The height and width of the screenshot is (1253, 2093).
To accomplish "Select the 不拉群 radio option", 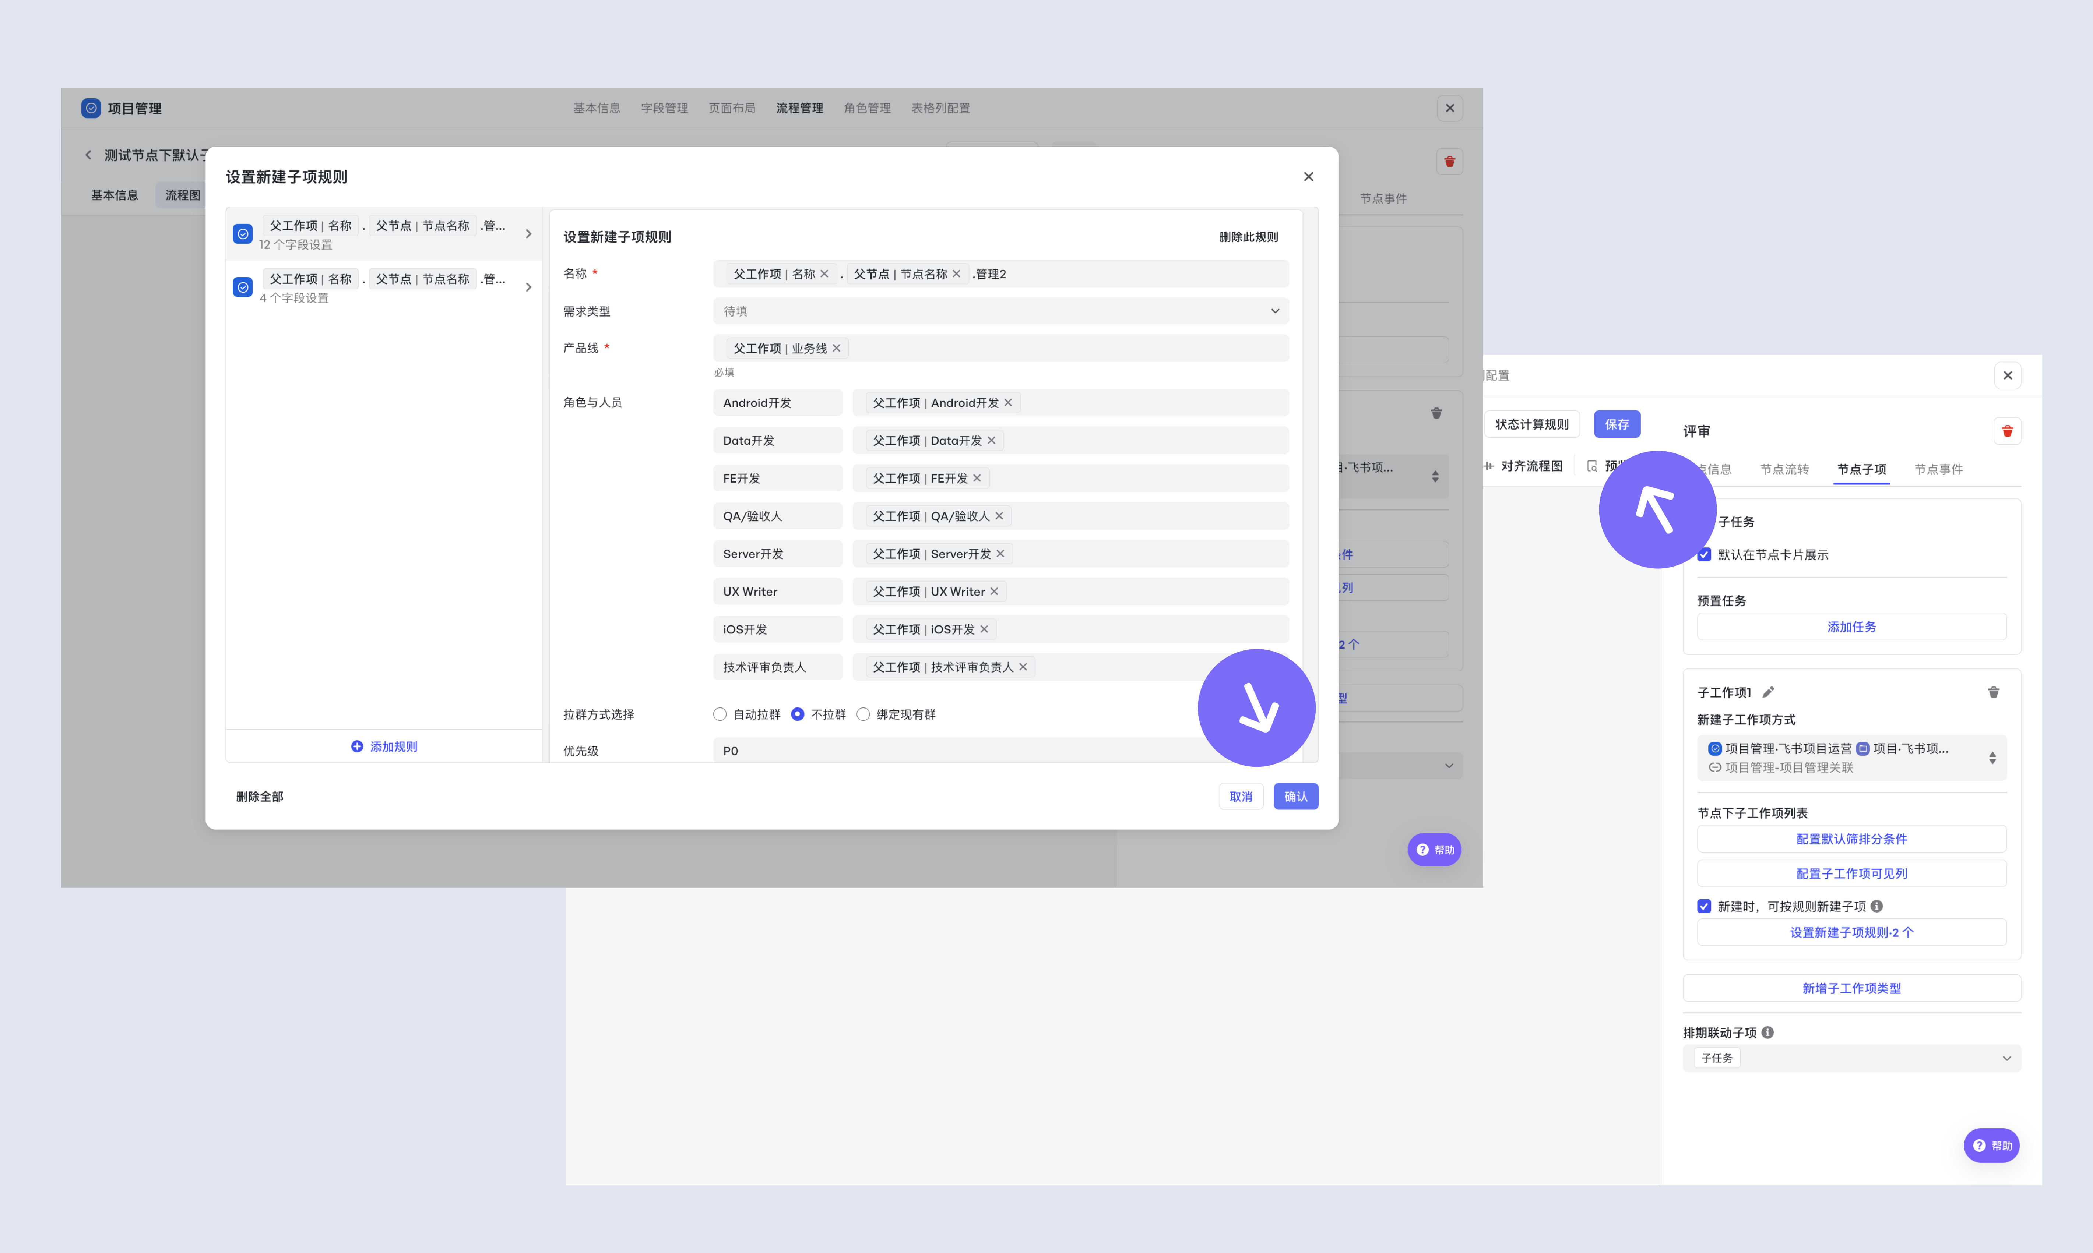I will coord(797,714).
